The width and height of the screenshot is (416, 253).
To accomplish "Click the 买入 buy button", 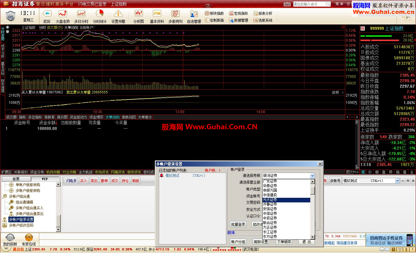I will tap(83, 181).
